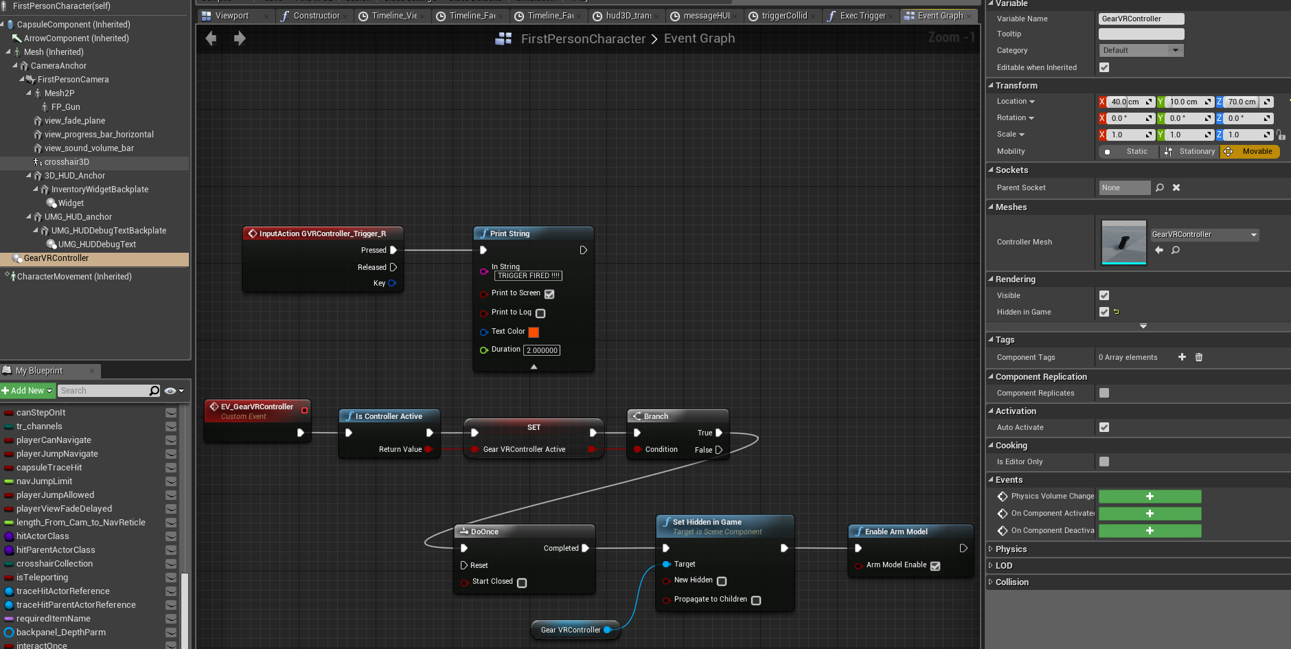Click the Controller Mesh thumbnail

(x=1124, y=242)
